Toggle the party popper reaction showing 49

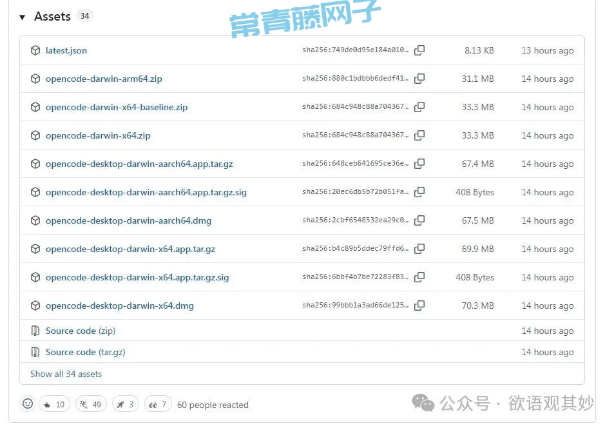[90, 404]
